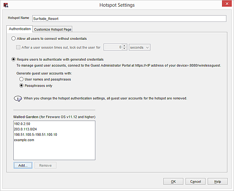Screen dimensions: 234x191
Task: Select Require users to authenticate with generated credentials
Action: [14, 59]
